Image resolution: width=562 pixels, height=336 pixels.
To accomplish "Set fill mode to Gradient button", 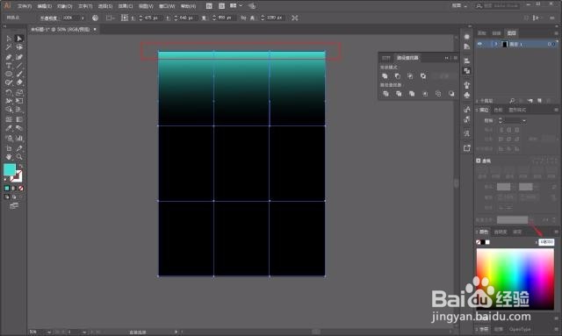I will [x=14, y=188].
